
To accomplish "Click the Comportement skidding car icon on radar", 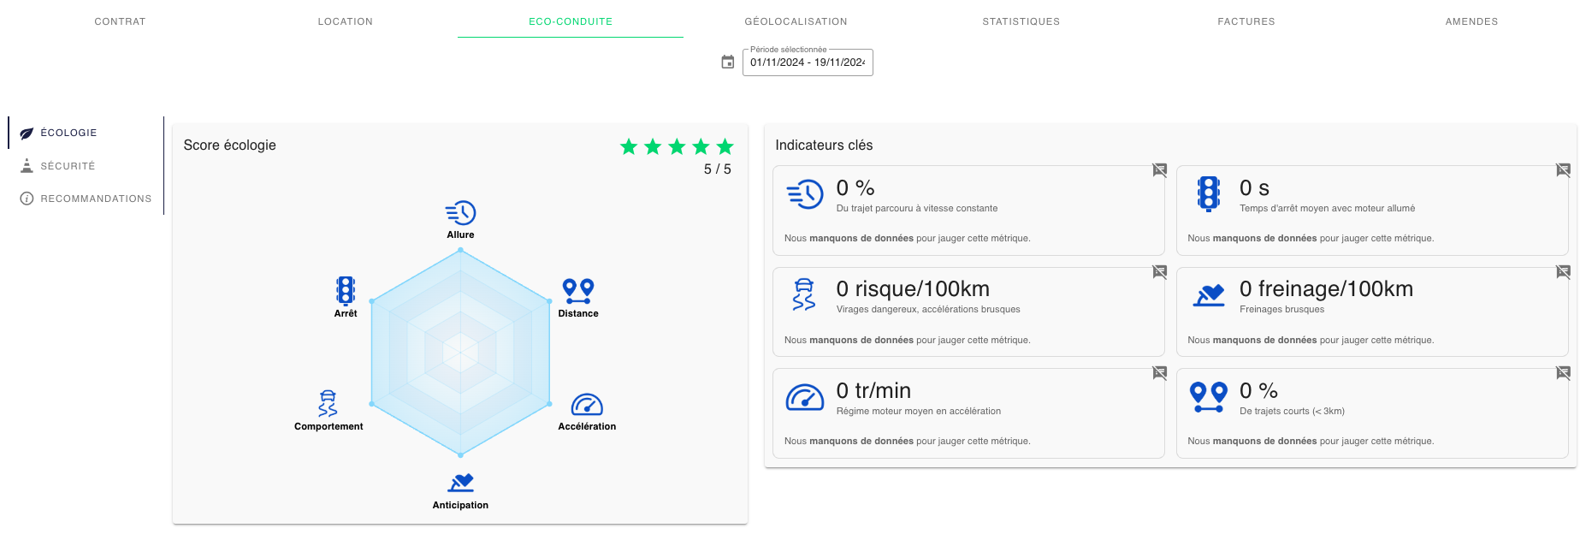I will (x=328, y=403).
